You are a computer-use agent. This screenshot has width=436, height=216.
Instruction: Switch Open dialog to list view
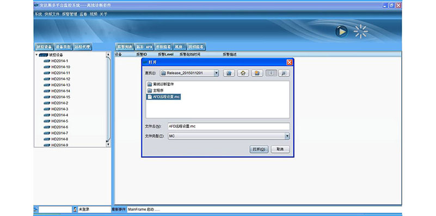pos(271,73)
